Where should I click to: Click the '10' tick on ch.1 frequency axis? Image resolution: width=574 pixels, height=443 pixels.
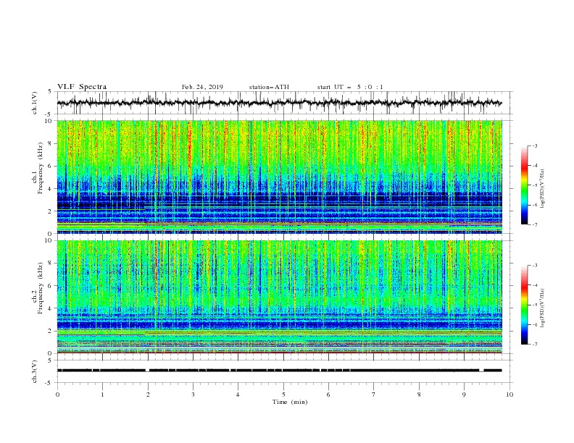(x=49, y=120)
